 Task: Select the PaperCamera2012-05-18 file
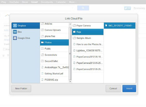click(x=88, y=57)
